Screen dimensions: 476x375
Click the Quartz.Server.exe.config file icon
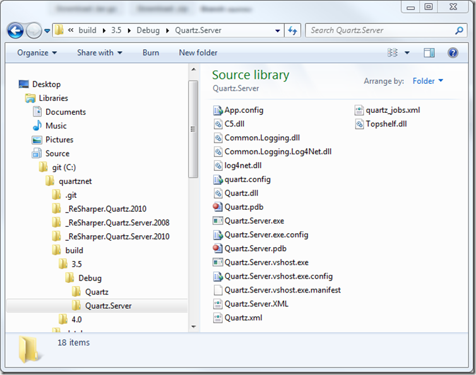click(218, 234)
